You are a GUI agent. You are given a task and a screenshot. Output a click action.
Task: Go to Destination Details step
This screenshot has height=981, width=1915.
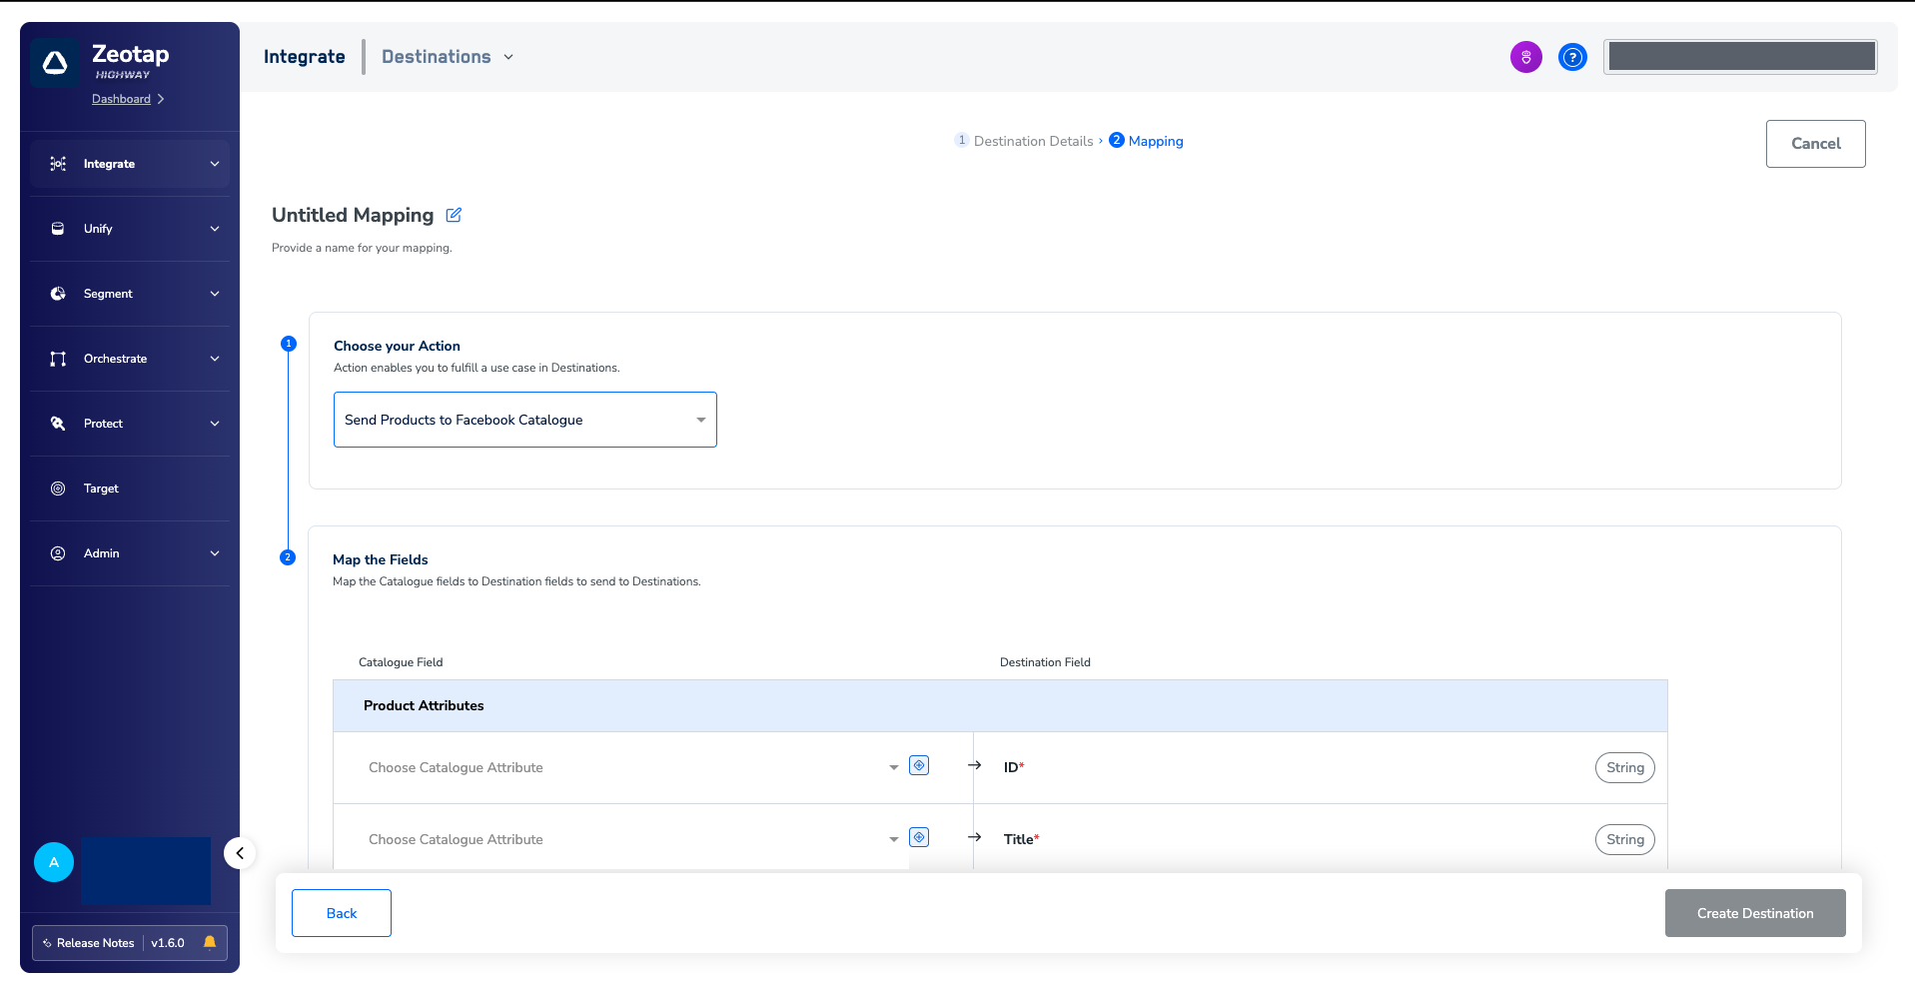pyautogui.click(x=1024, y=141)
